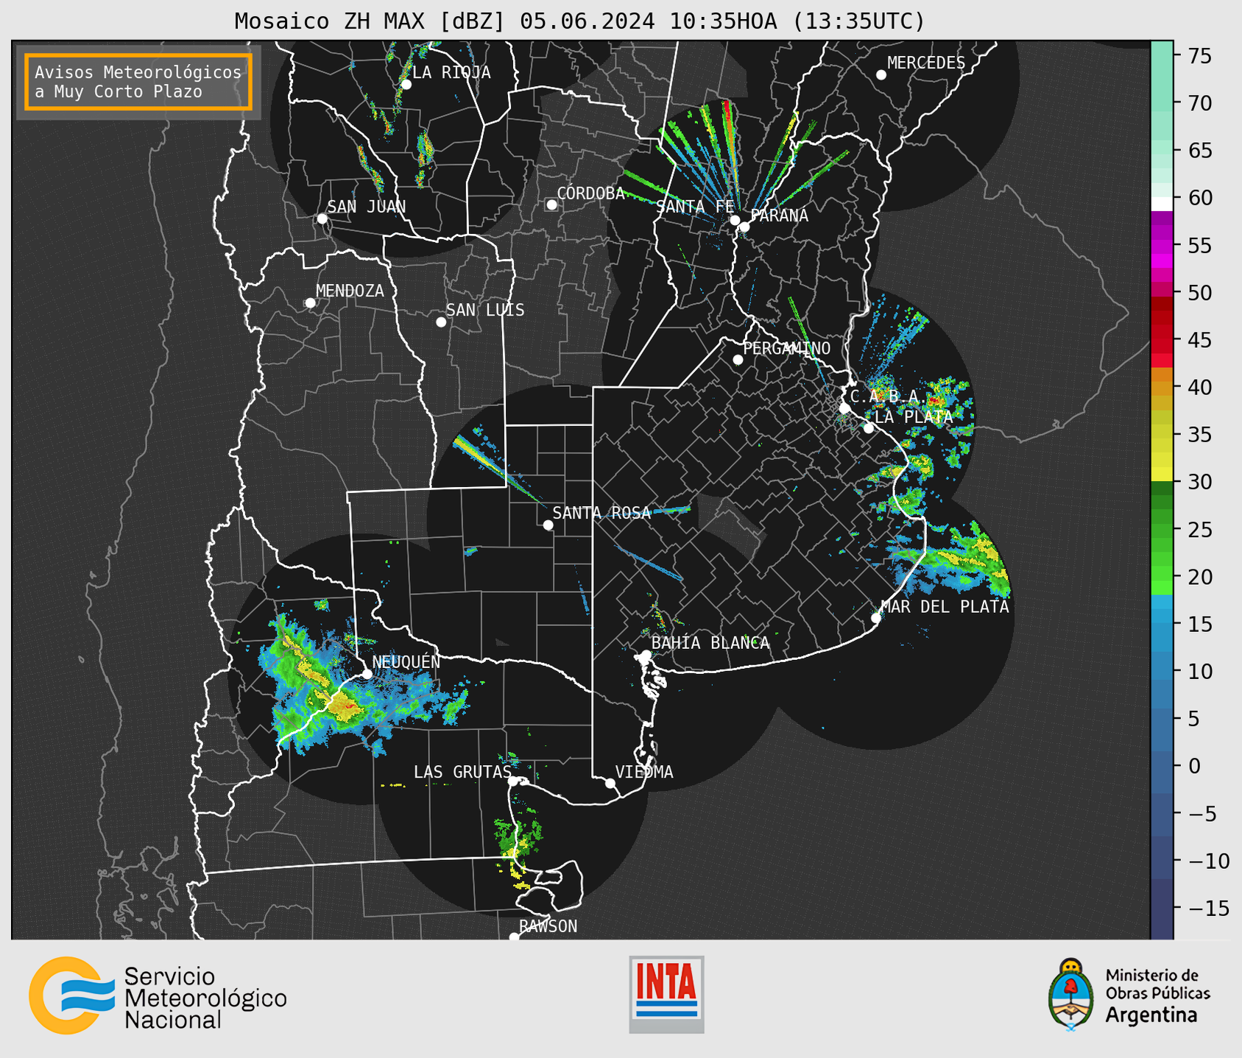Click the Mercedes city dot
The width and height of the screenshot is (1242, 1058).
coord(881,75)
